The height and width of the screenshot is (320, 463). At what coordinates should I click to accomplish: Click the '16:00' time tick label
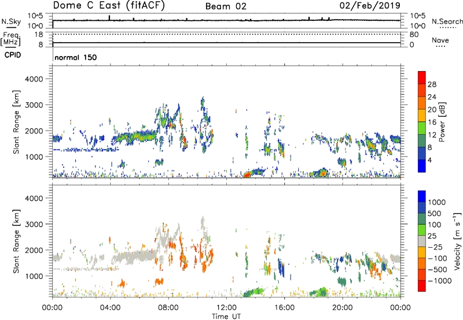click(284, 308)
